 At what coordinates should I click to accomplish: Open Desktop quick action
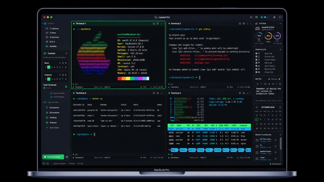[x=51, y=117]
